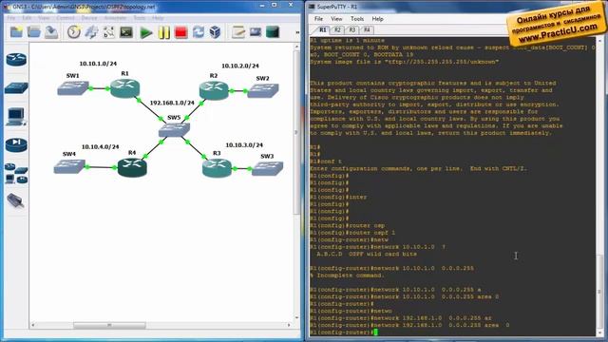Click the insert picture icon in GNS3
Image resolution: width=608 pixels, height=342 pixels.
[x=256, y=32]
